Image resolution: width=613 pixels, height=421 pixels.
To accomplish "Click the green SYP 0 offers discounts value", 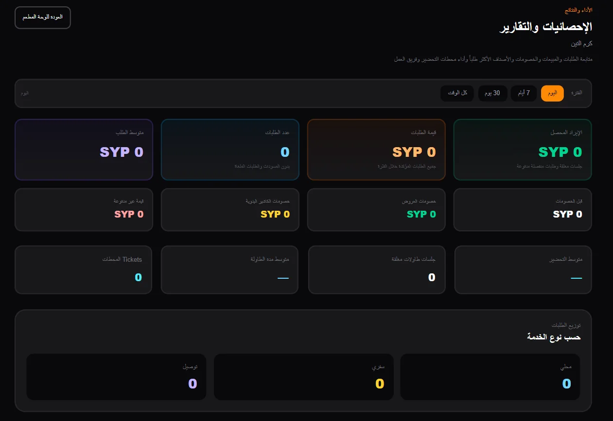I will tap(421, 214).
